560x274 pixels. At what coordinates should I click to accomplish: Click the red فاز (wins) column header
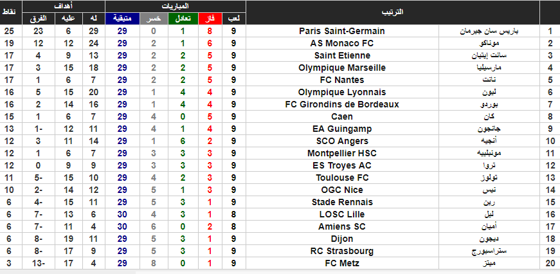pos(210,19)
